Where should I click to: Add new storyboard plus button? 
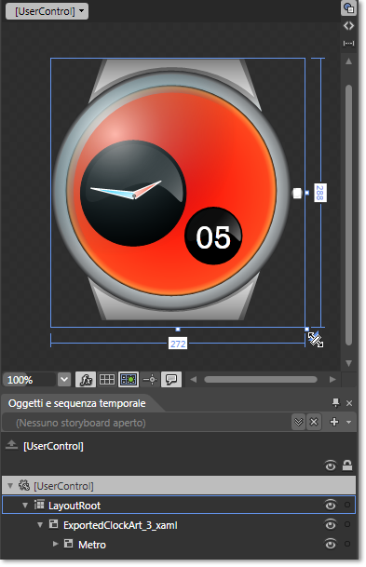[334, 422]
